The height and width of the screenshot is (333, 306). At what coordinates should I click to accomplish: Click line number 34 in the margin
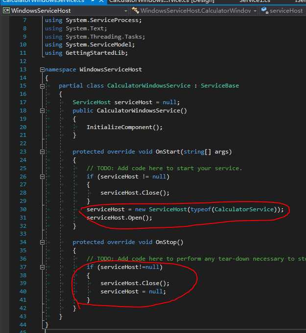pyautogui.click(x=23, y=242)
